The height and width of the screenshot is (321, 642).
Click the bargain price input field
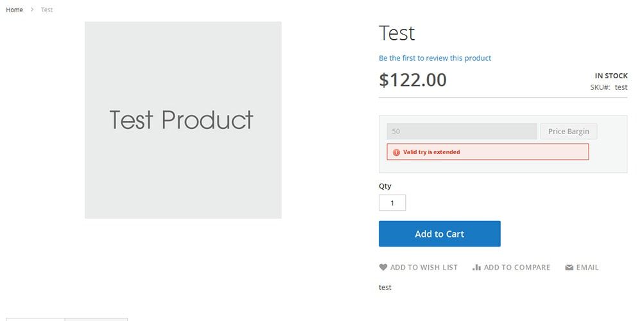click(x=462, y=132)
